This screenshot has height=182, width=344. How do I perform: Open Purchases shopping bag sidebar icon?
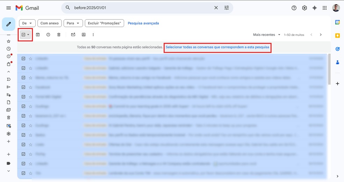point(9,64)
